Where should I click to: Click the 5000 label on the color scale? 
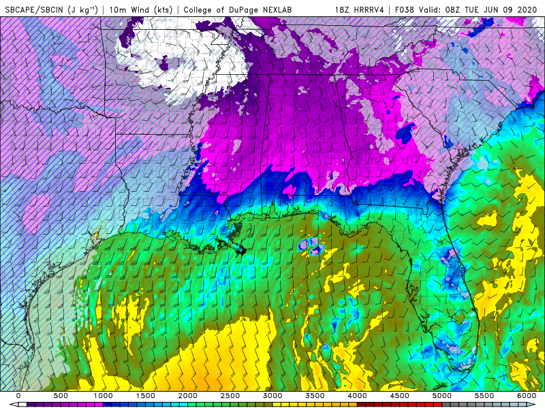(x=442, y=396)
